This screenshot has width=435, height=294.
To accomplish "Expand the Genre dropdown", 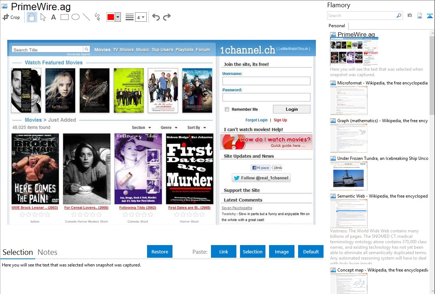I will click(x=169, y=128).
